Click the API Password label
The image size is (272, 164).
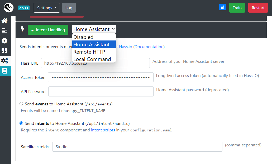click(x=33, y=91)
